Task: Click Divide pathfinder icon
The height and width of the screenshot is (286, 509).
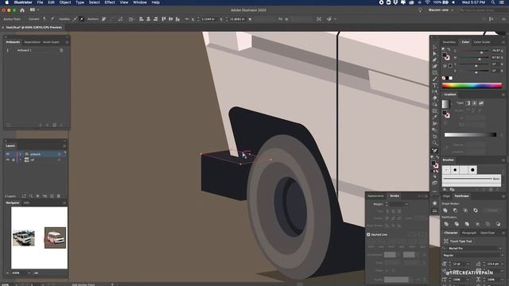Action: click(446, 224)
